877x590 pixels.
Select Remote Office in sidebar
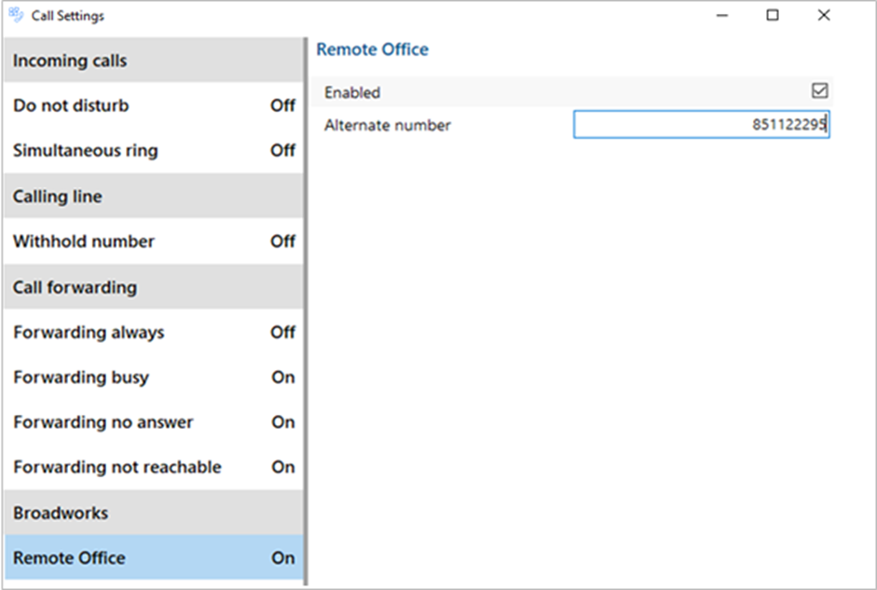click(154, 557)
